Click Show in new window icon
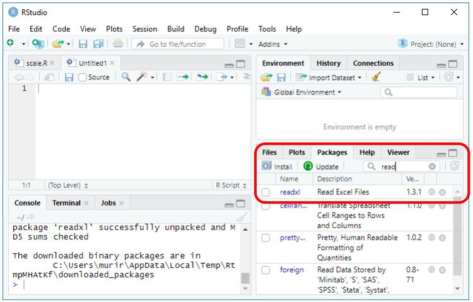 point(49,78)
